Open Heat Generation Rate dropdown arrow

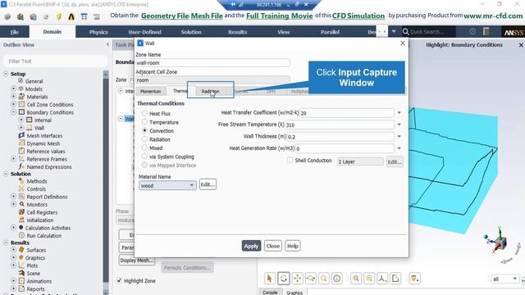tap(399, 148)
